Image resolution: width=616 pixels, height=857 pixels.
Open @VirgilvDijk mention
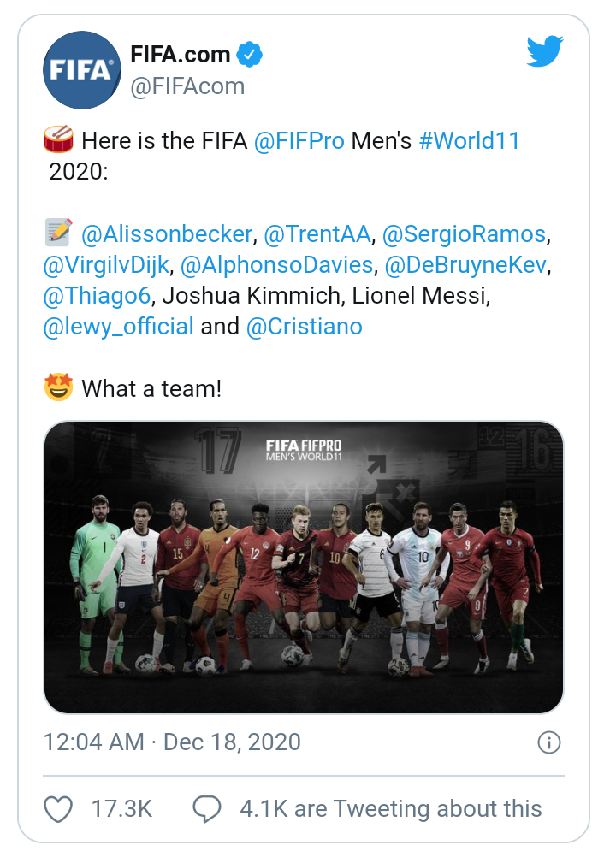click(x=106, y=265)
